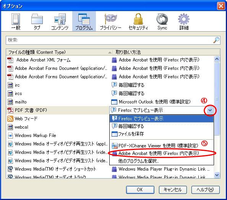Open the 一般 (General) settings panel
This screenshot has width=227, height=200.
tap(16, 21)
